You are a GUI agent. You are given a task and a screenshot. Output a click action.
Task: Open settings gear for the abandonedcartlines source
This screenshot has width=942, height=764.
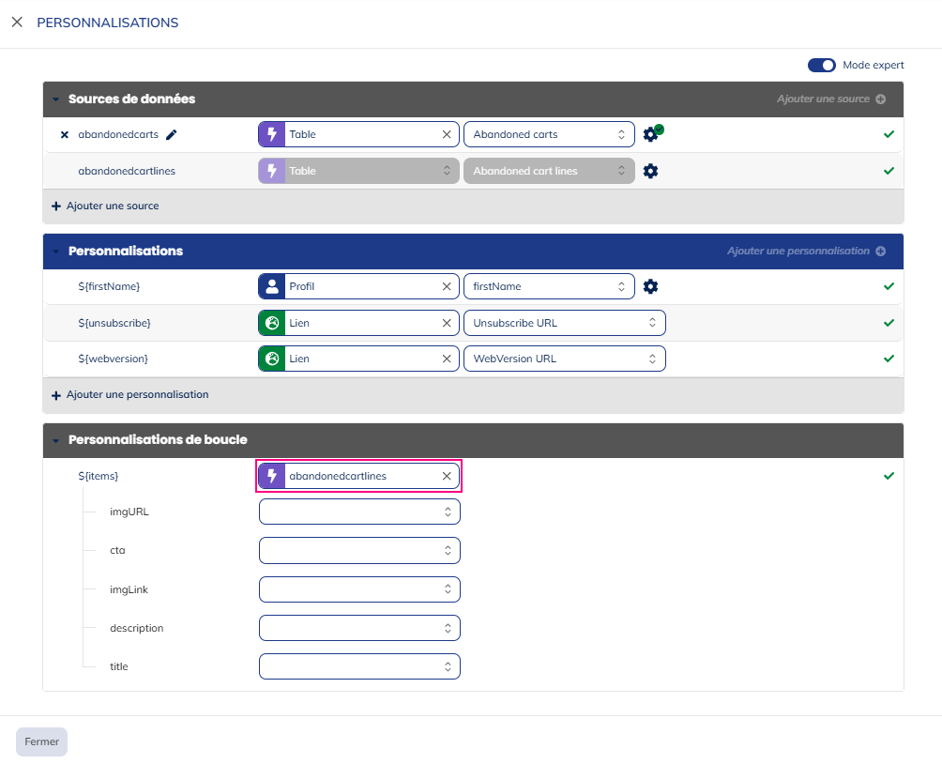650,172
